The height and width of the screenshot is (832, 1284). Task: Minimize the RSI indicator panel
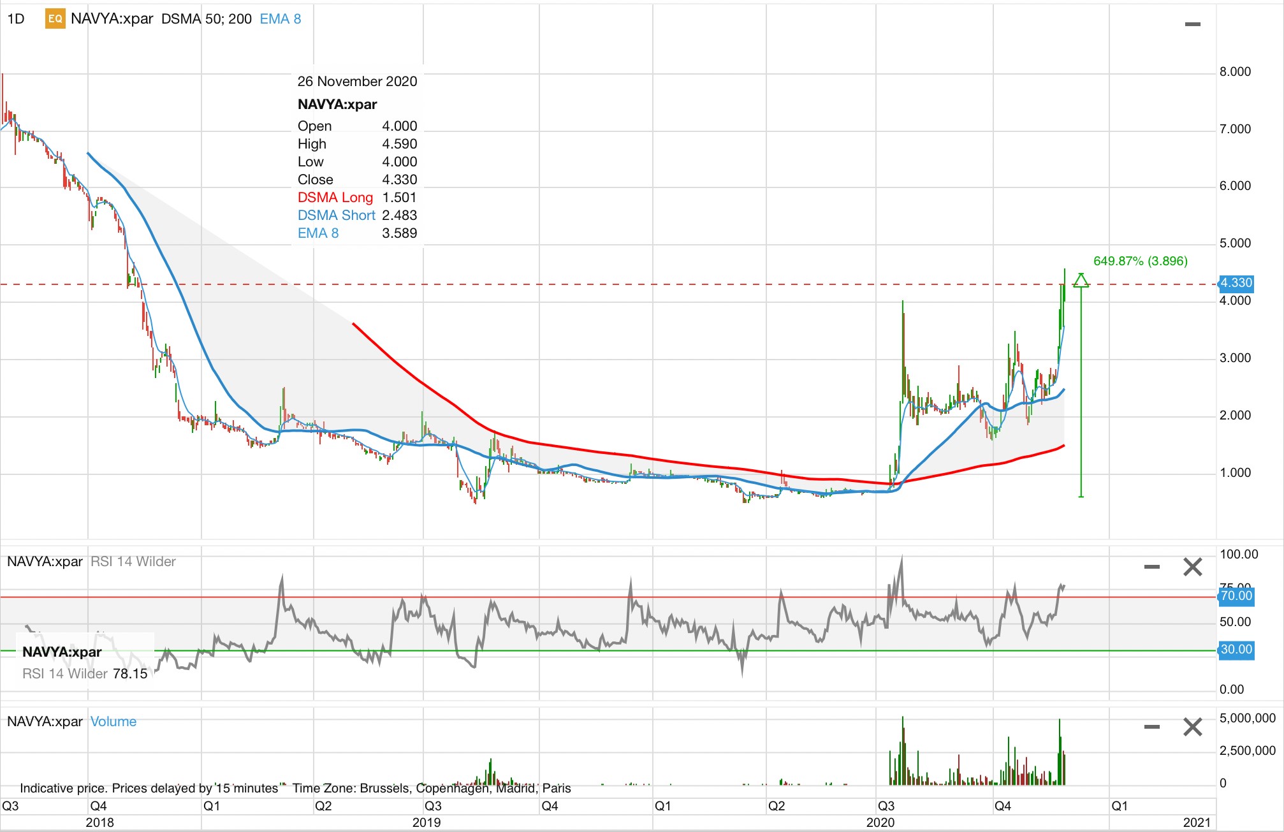1151,566
